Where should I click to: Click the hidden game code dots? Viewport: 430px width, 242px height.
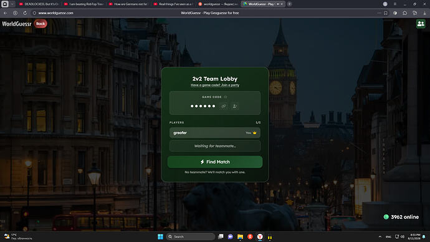tap(203, 106)
